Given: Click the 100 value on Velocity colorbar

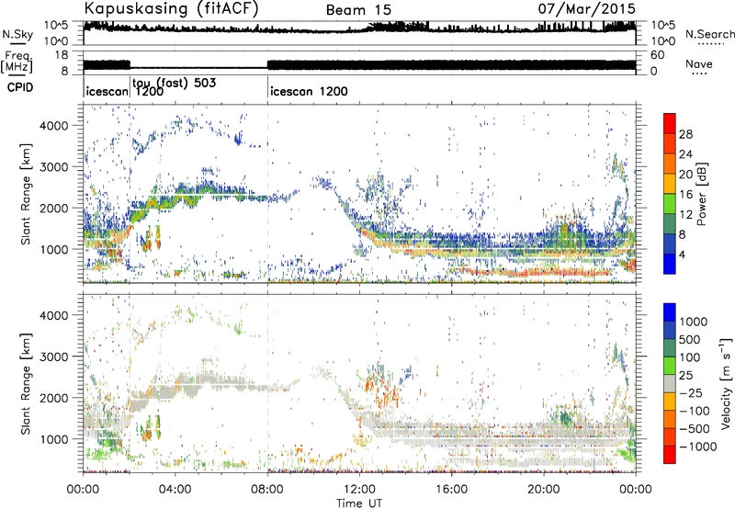Looking at the screenshot, I should [691, 357].
